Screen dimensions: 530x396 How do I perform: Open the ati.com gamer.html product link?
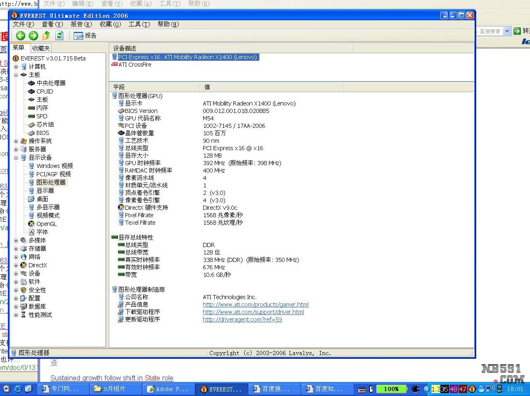click(255, 305)
